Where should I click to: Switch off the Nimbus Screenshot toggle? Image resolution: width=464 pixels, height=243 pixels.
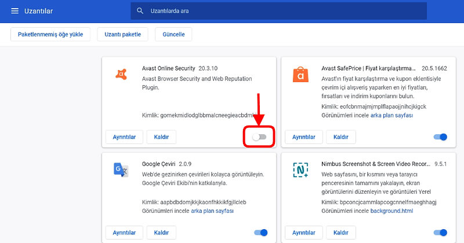pyautogui.click(x=440, y=233)
